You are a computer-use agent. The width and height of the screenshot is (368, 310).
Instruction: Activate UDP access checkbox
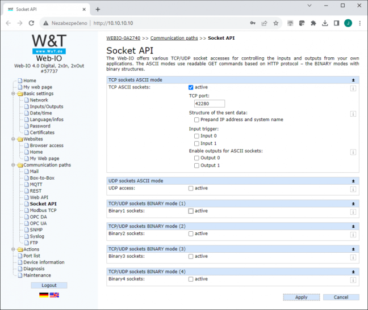(x=191, y=188)
